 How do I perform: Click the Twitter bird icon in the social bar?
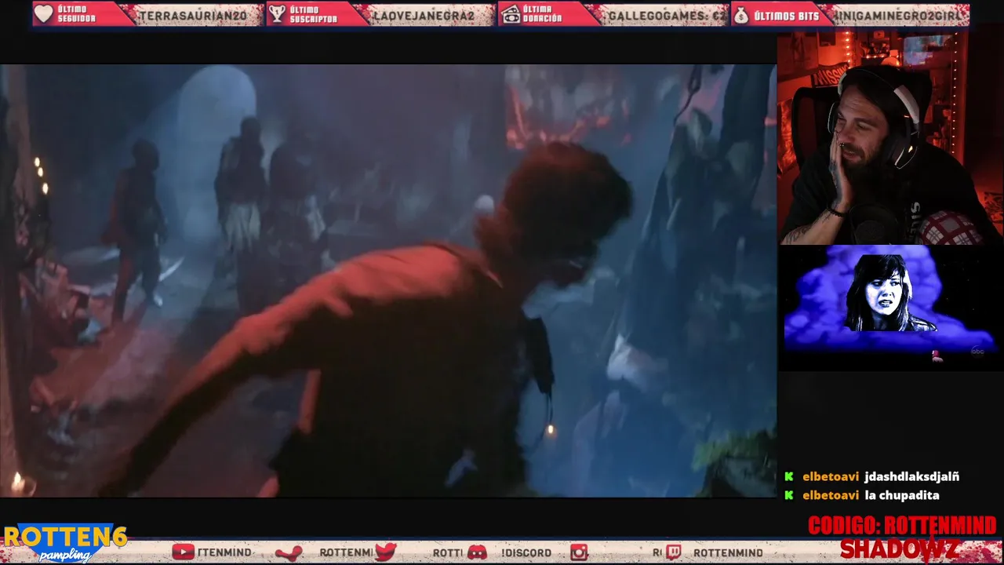[x=385, y=552]
